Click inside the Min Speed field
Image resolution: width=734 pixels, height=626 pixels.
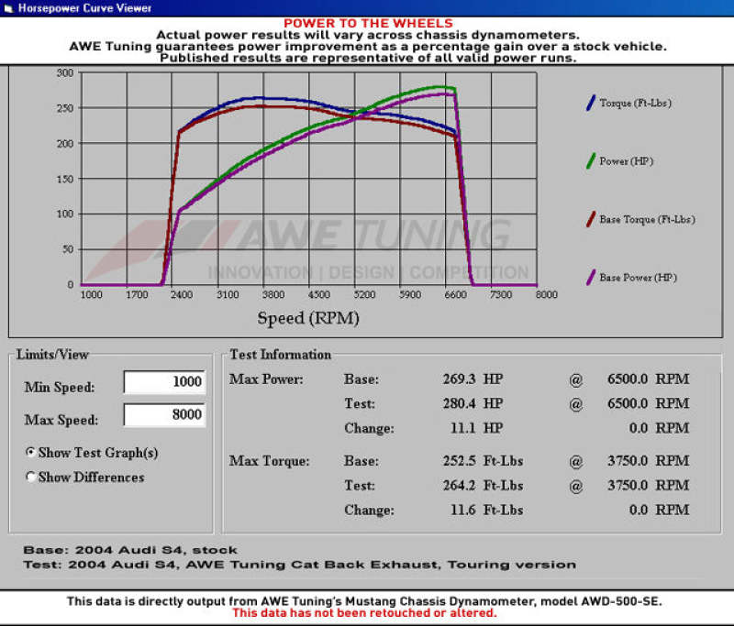[163, 381]
